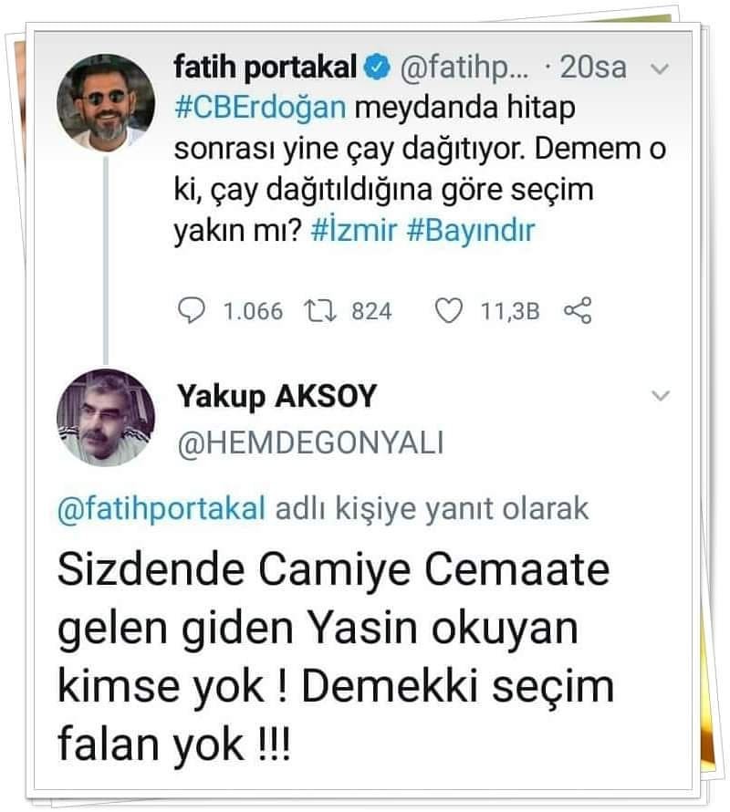The height and width of the screenshot is (812, 730).
Task: Open the chevron menu on Yakup AKSOY's reply
Action: click(x=663, y=395)
